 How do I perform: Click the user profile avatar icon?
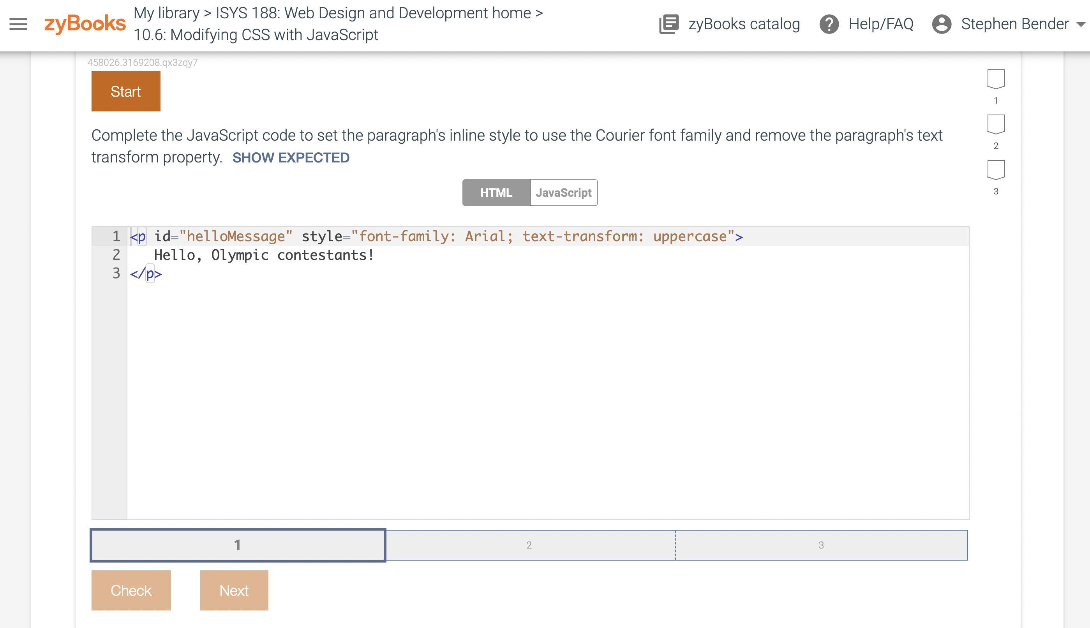coord(942,24)
